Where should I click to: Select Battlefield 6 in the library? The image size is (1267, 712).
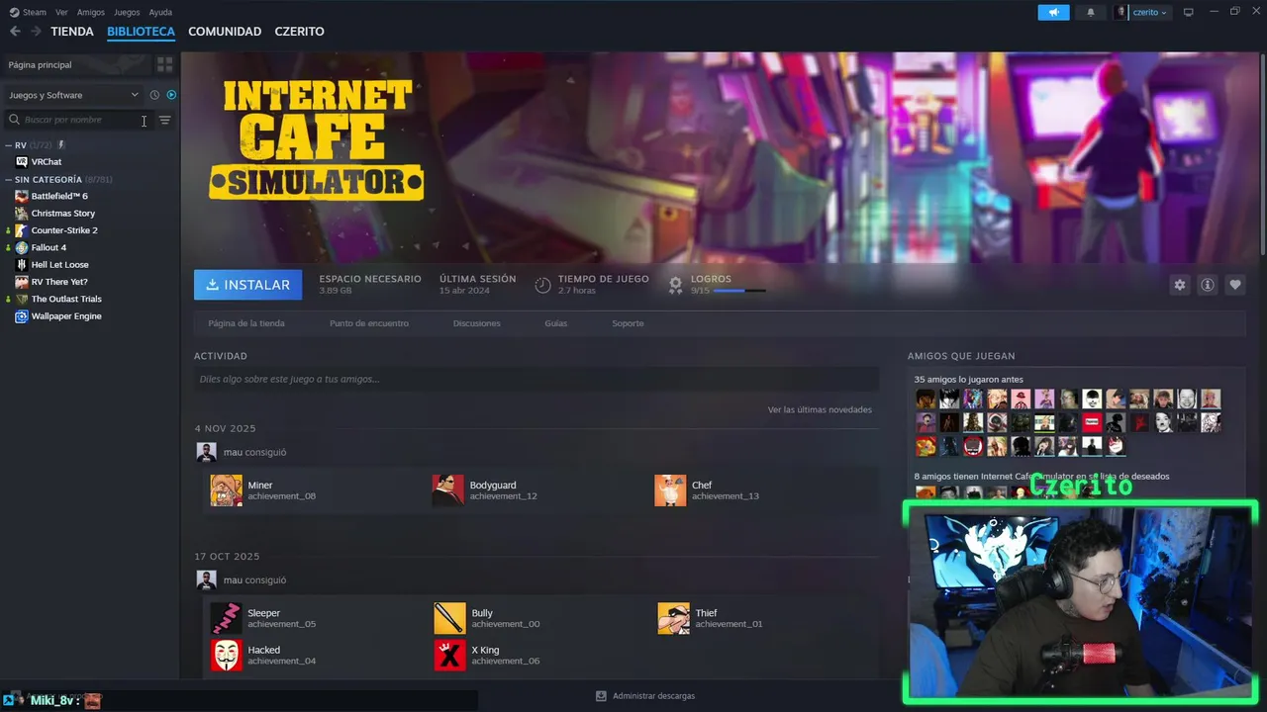coord(59,196)
